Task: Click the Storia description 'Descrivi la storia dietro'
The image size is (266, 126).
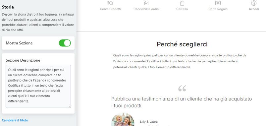Action: coord(38,22)
